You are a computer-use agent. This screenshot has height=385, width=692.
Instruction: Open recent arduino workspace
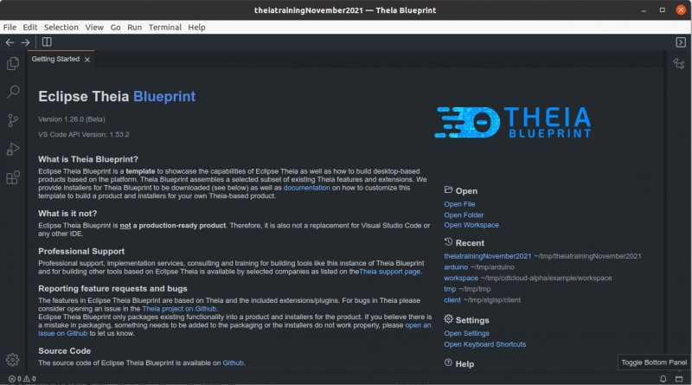pyautogui.click(x=456, y=267)
